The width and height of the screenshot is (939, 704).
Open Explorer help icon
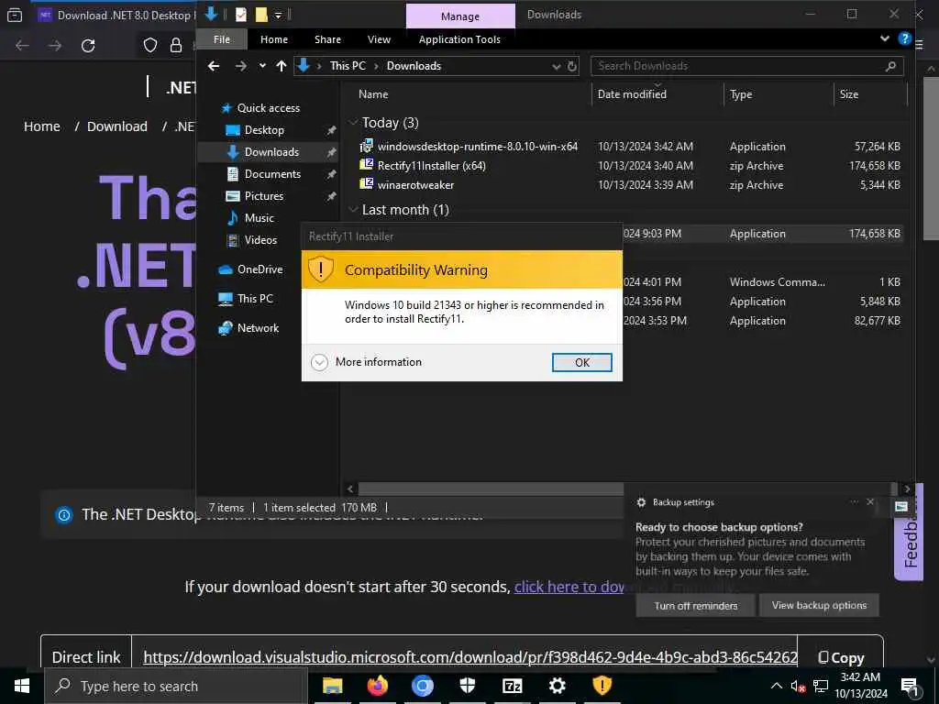pos(904,38)
